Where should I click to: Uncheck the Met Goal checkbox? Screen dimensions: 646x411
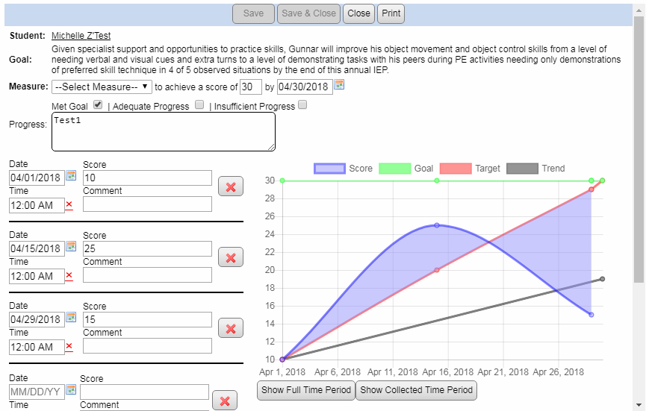98,106
